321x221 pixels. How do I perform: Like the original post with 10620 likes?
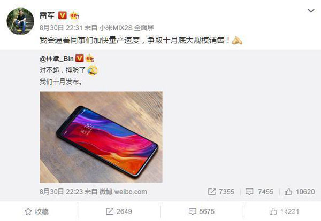(300, 192)
